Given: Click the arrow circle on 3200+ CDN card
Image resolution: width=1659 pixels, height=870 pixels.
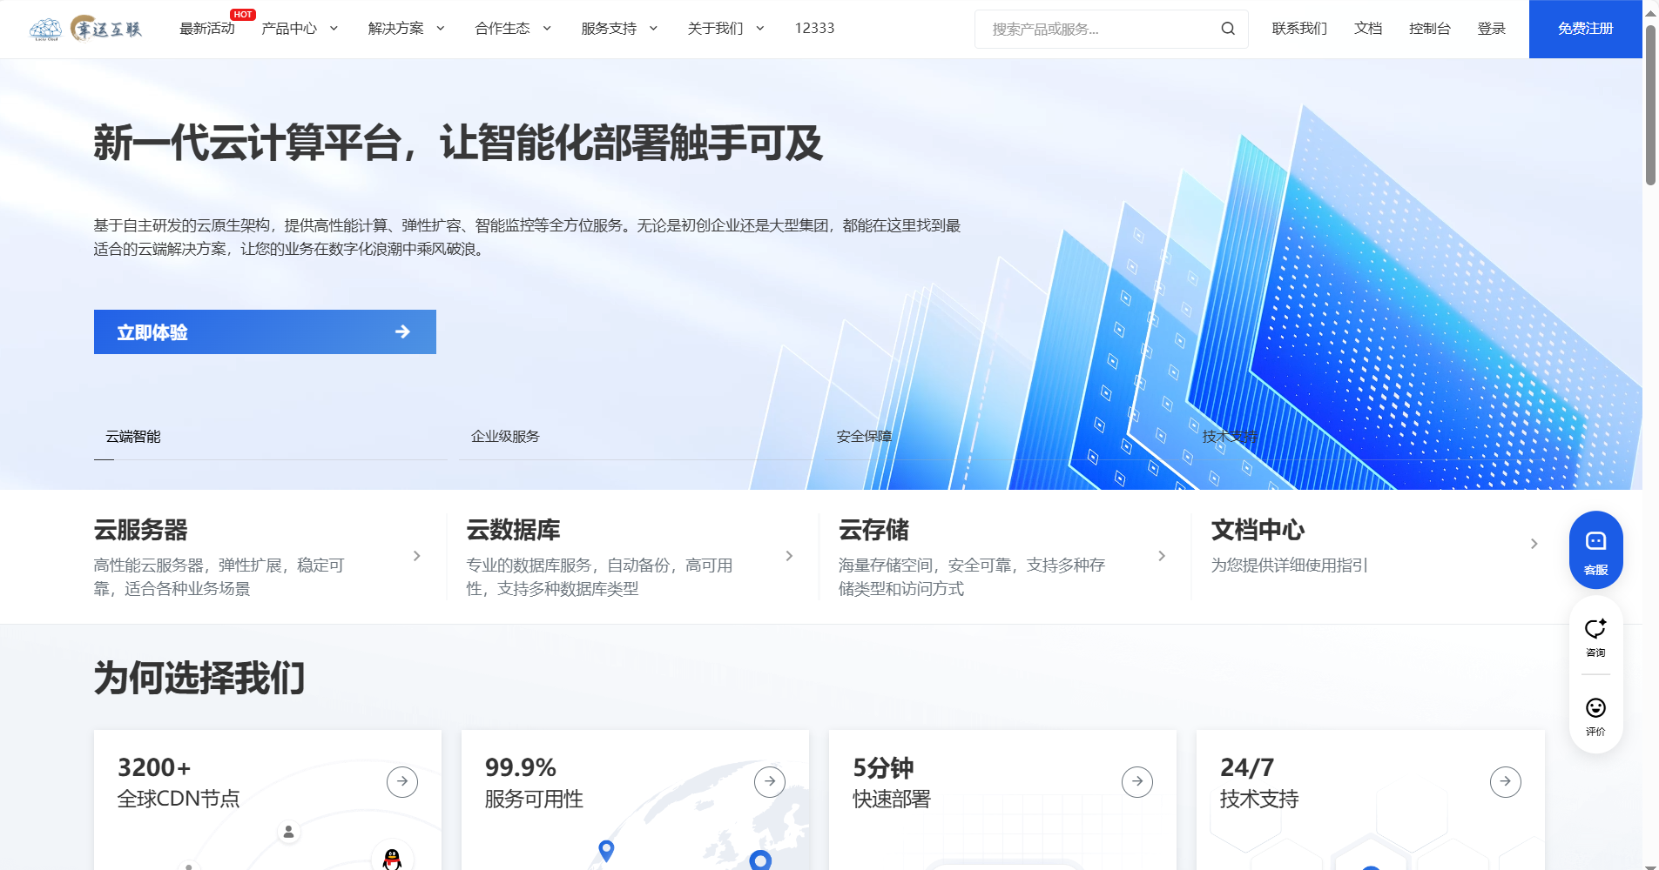Looking at the screenshot, I should click(402, 781).
